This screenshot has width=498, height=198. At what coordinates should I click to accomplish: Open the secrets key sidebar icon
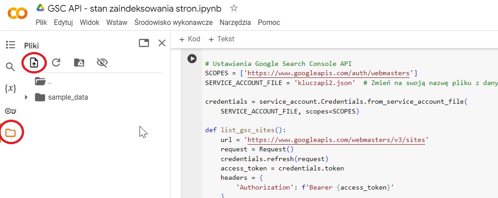[11, 111]
